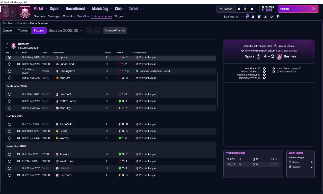The width and height of the screenshot is (323, 194).
Task: Open the world globe icon in top bar
Action: pos(245,9)
